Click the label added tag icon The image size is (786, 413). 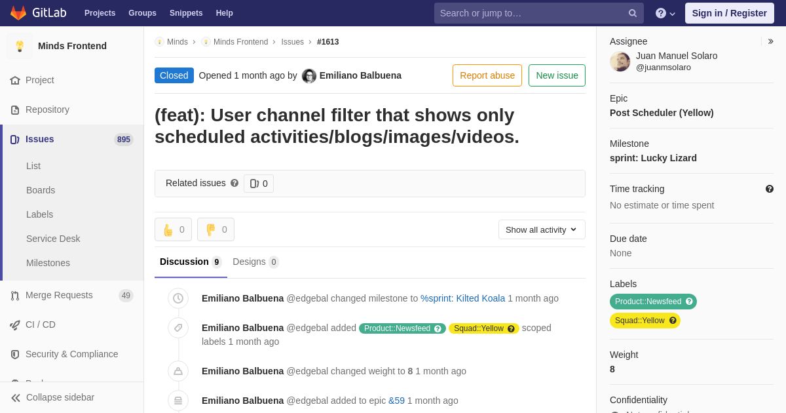178,328
